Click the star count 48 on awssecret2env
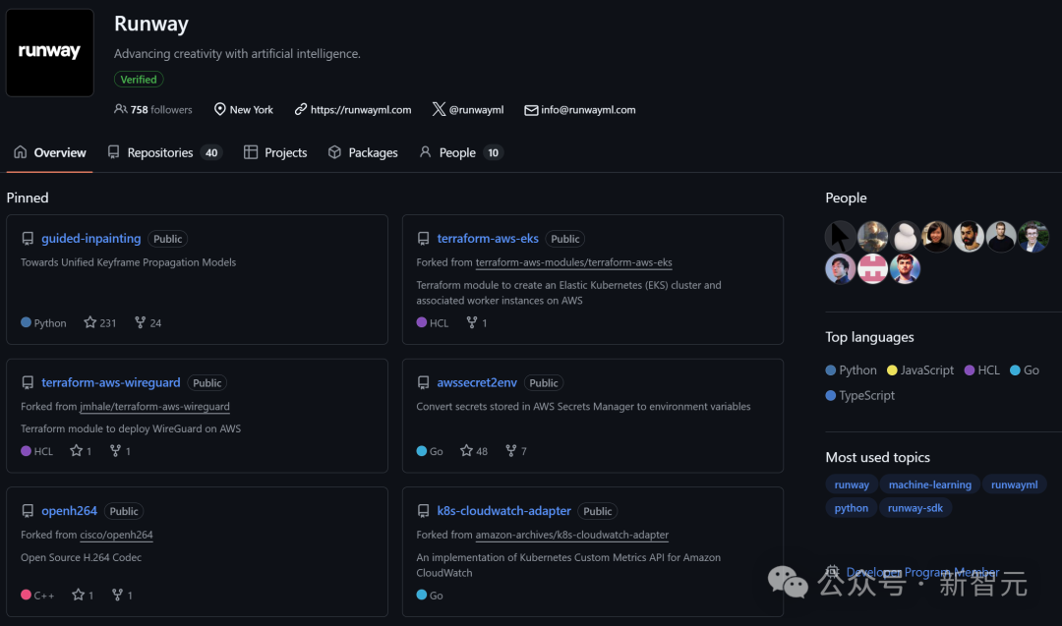This screenshot has height=626, width=1062. point(474,451)
